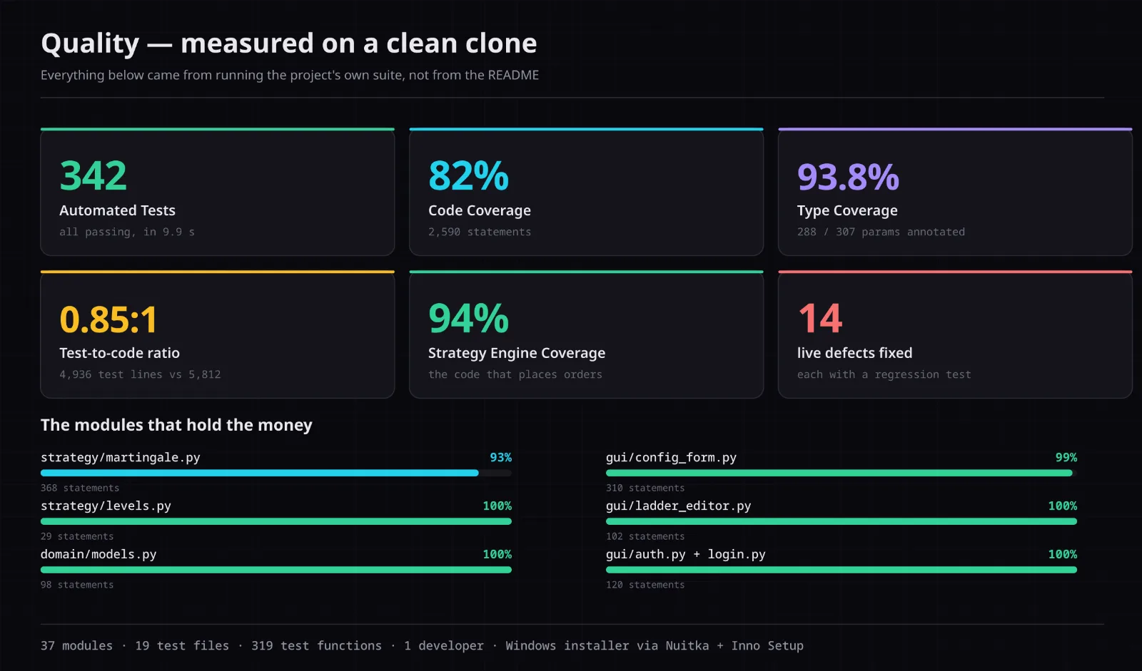Click the strategy/levels.py progress bar
Screen dimensions: 1142x671
(x=276, y=521)
